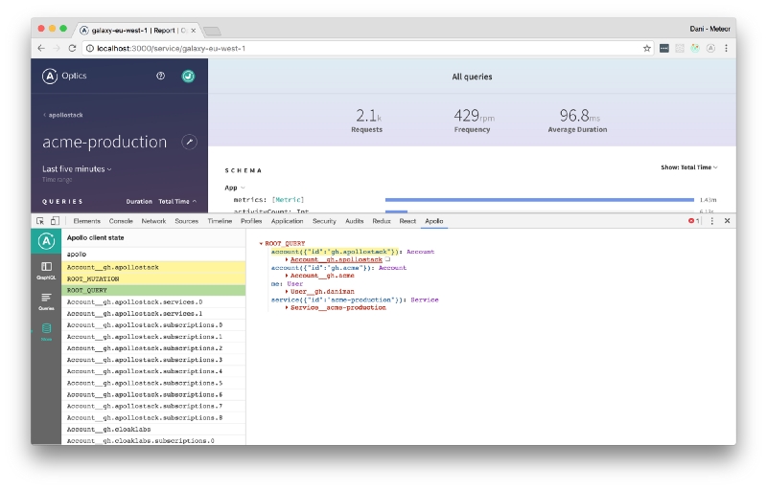
Task: Open the Show: Total Time dropdown
Action: pos(688,167)
